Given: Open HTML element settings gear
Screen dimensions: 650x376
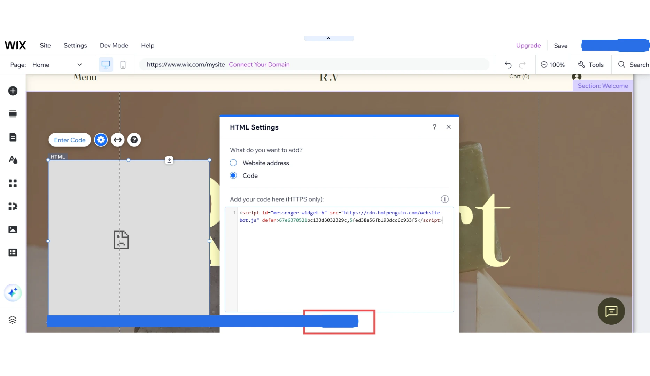Looking at the screenshot, I should tap(101, 140).
